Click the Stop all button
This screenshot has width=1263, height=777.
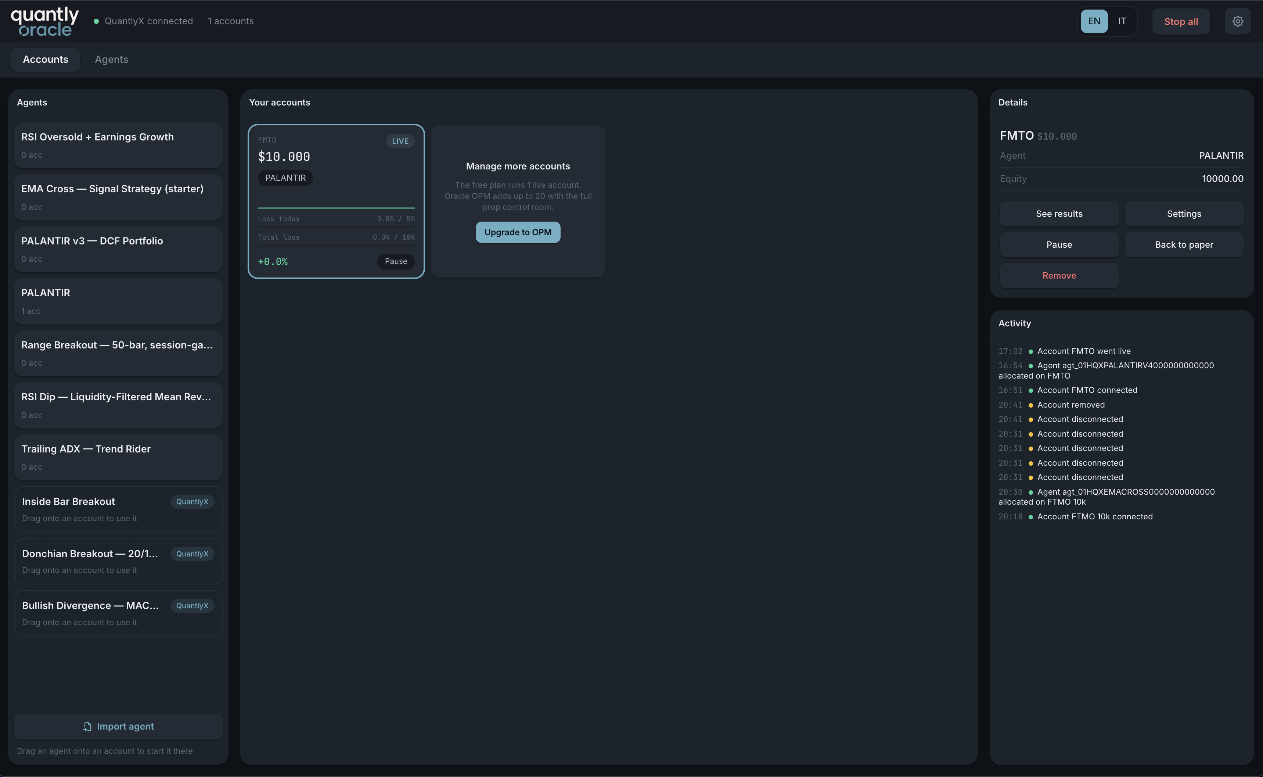click(x=1181, y=22)
